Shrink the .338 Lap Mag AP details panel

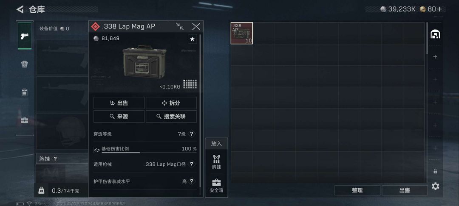pos(180,27)
